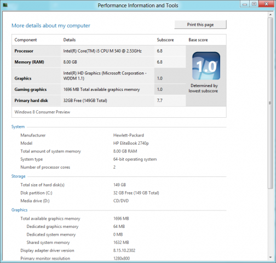Screen dimensions: 276x263
Task: Click the 64-bit operating system value
Action: click(135, 159)
